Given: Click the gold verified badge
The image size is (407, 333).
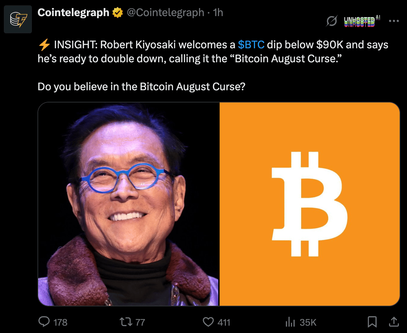Looking at the screenshot, I should tap(118, 13).
